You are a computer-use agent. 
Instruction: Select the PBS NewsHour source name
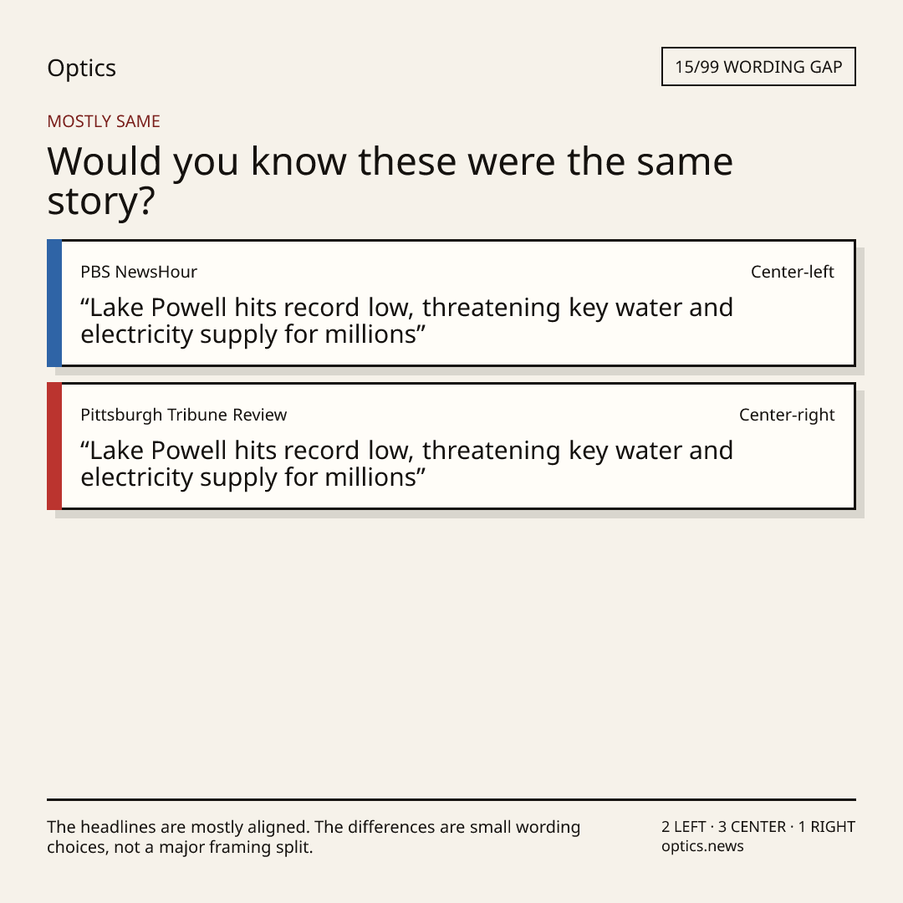pyautogui.click(x=139, y=272)
